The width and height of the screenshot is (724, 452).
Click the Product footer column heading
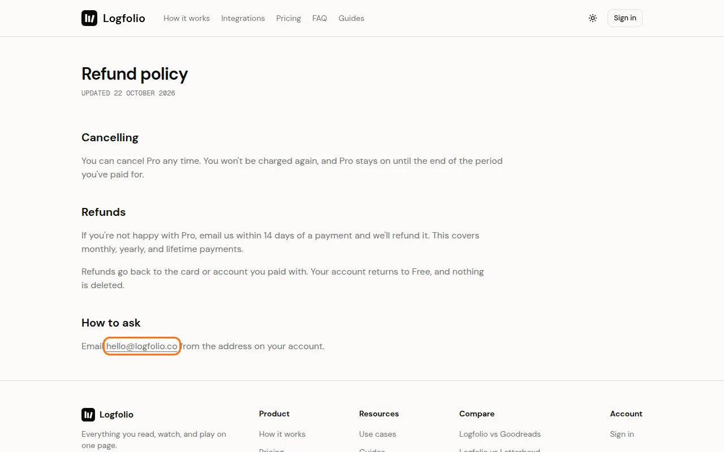coord(274,414)
